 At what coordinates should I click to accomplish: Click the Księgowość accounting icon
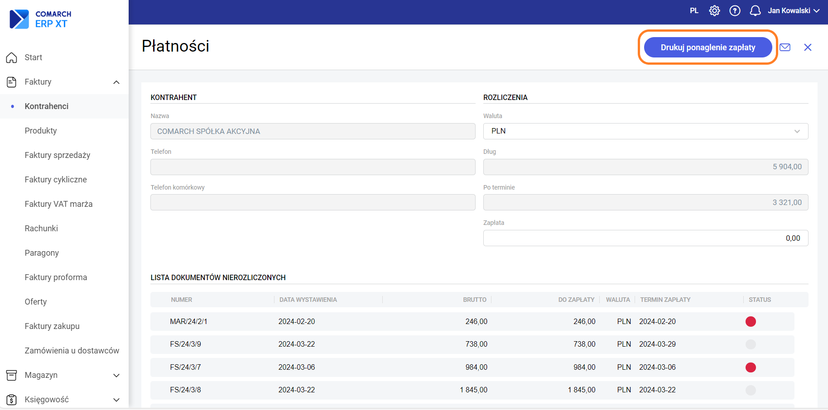click(x=12, y=400)
